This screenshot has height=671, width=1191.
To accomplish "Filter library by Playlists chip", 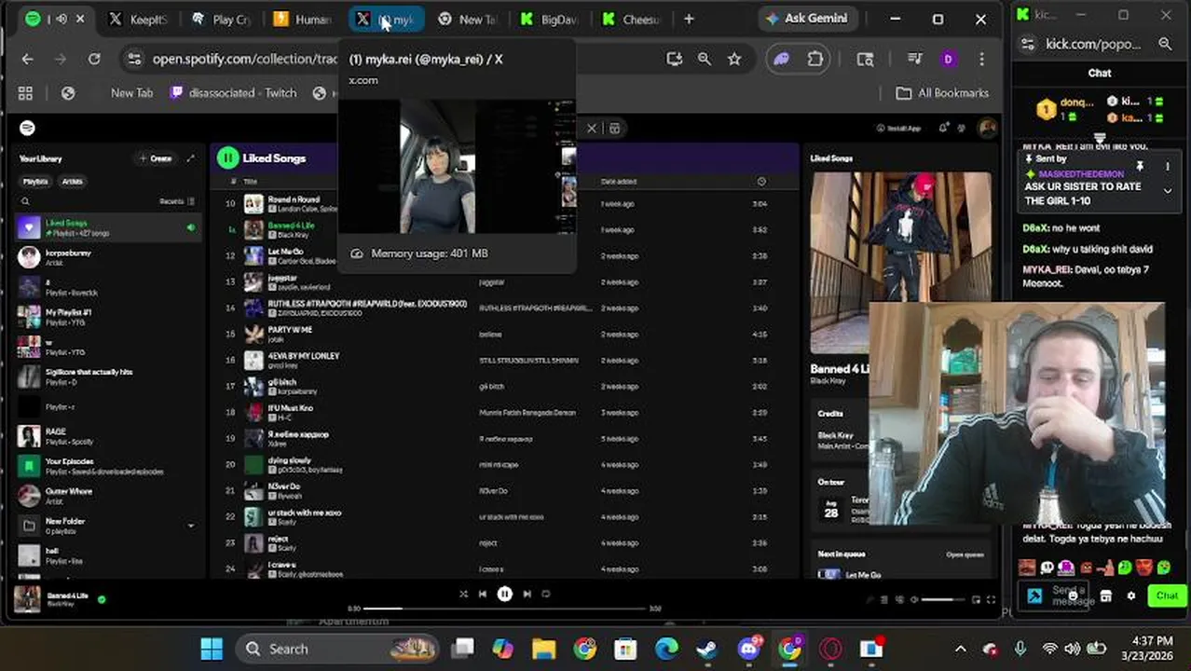I will tap(35, 182).
